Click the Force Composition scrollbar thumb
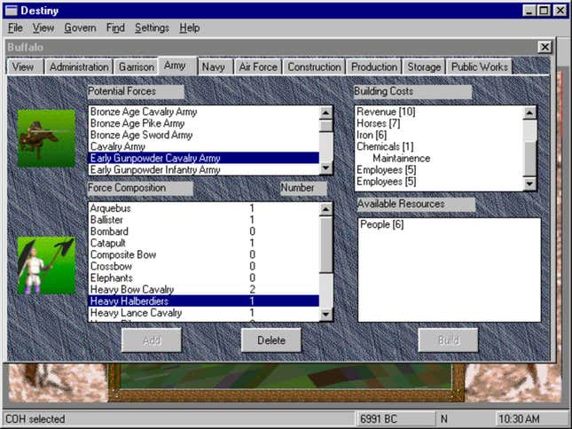 point(325,245)
